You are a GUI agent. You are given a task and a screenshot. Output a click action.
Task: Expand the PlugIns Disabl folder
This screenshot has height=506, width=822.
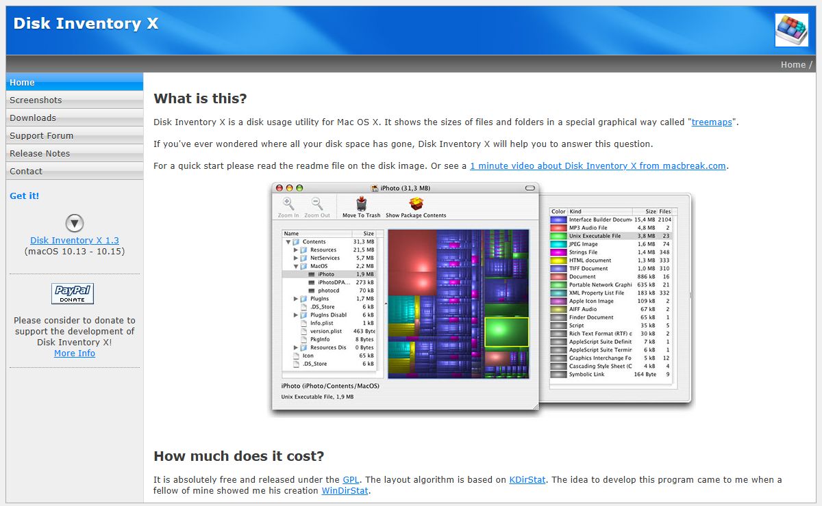click(296, 315)
